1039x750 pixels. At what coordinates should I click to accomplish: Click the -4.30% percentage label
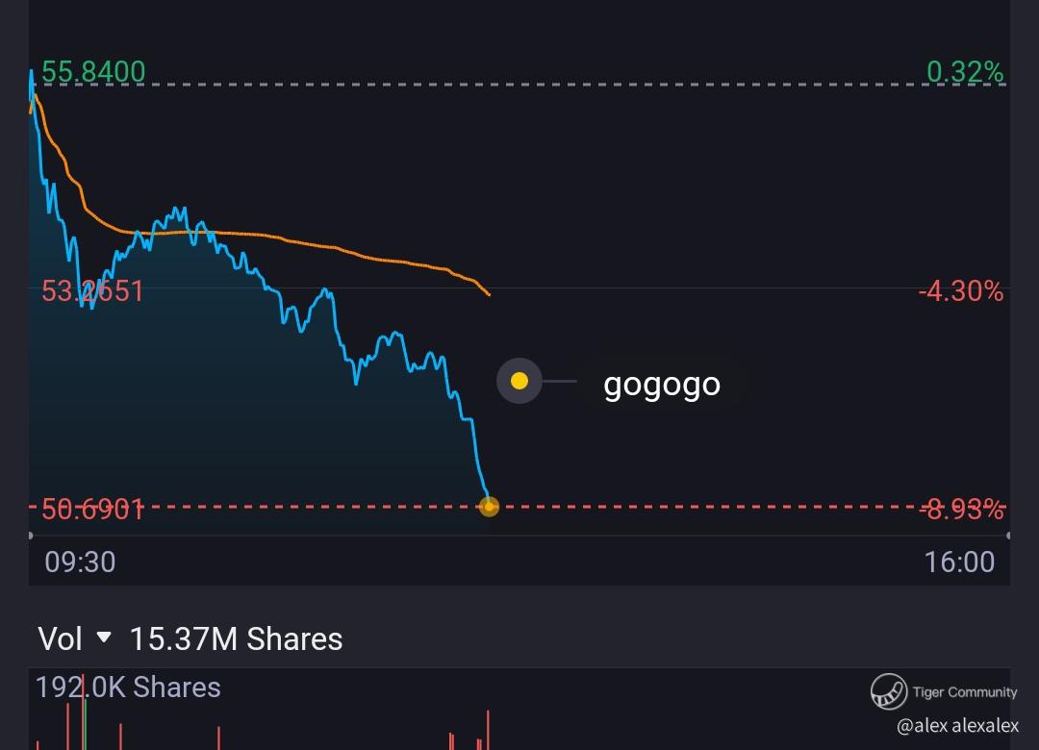pyautogui.click(x=960, y=290)
